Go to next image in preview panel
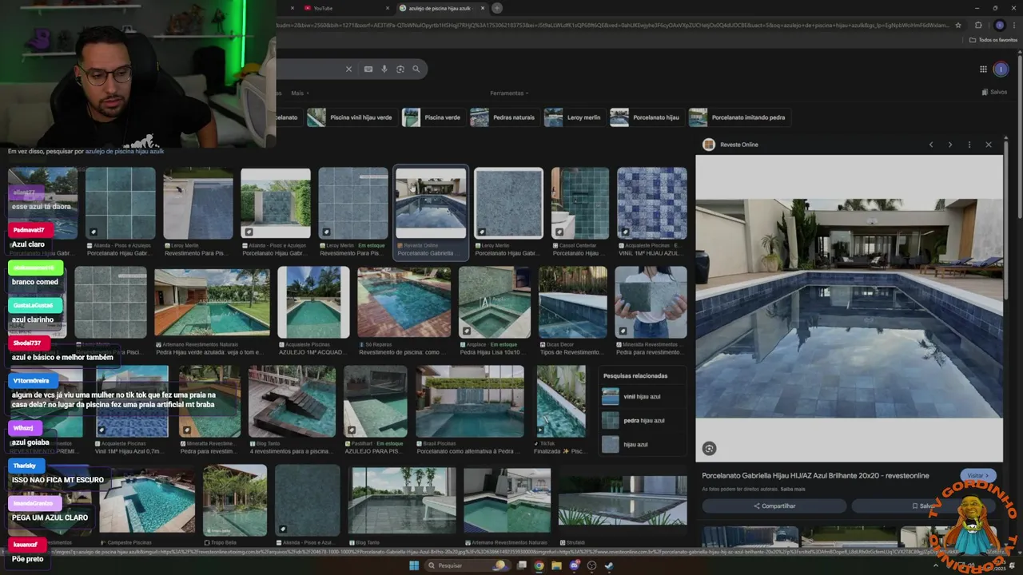Viewport: 1023px width, 575px height. pos(950,145)
